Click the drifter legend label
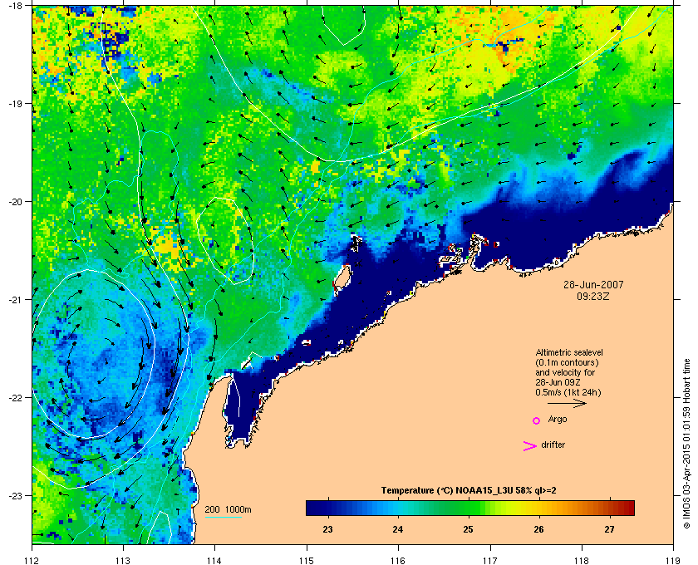The height and width of the screenshot is (565, 698). click(x=553, y=445)
